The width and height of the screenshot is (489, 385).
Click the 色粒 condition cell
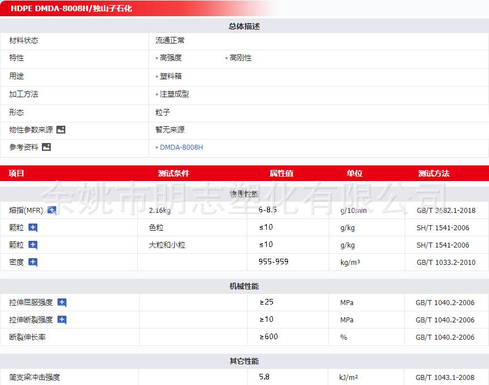[156, 227]
